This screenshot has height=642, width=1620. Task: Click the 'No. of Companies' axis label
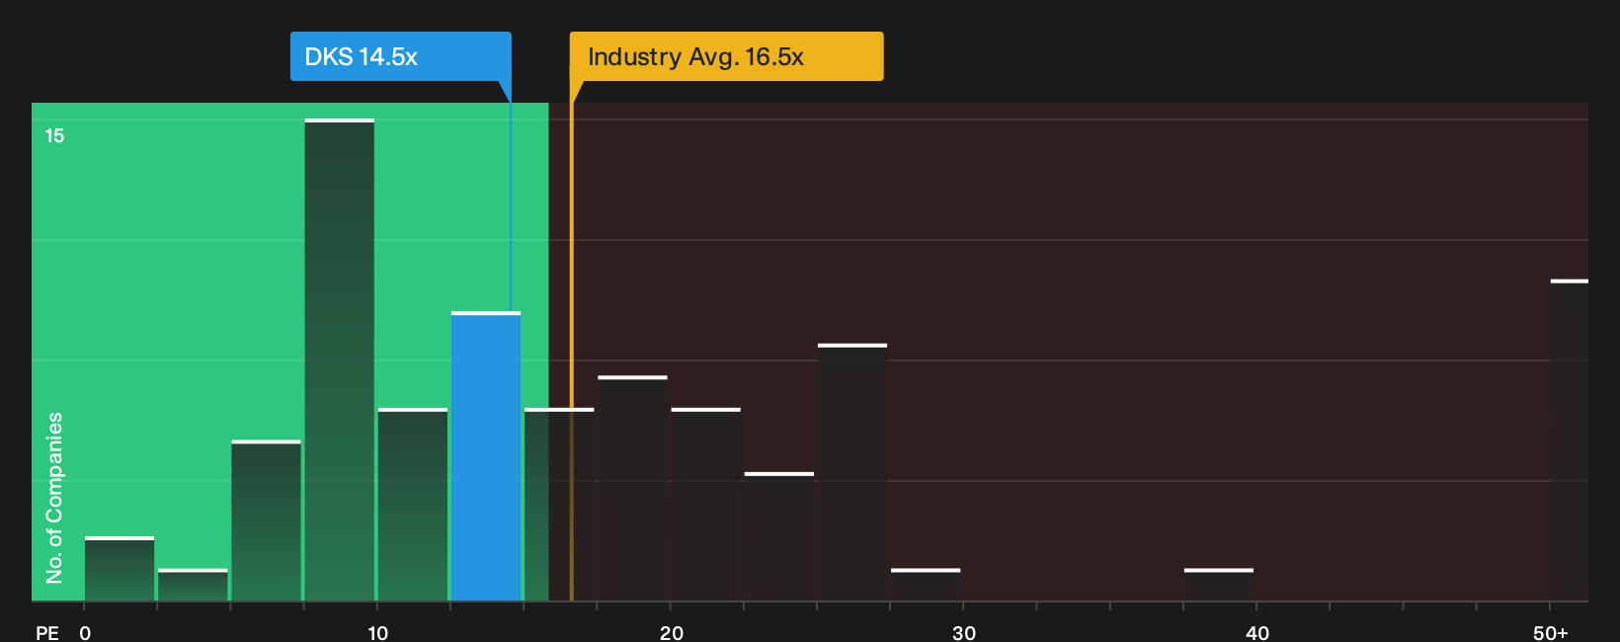pos(54,497)
